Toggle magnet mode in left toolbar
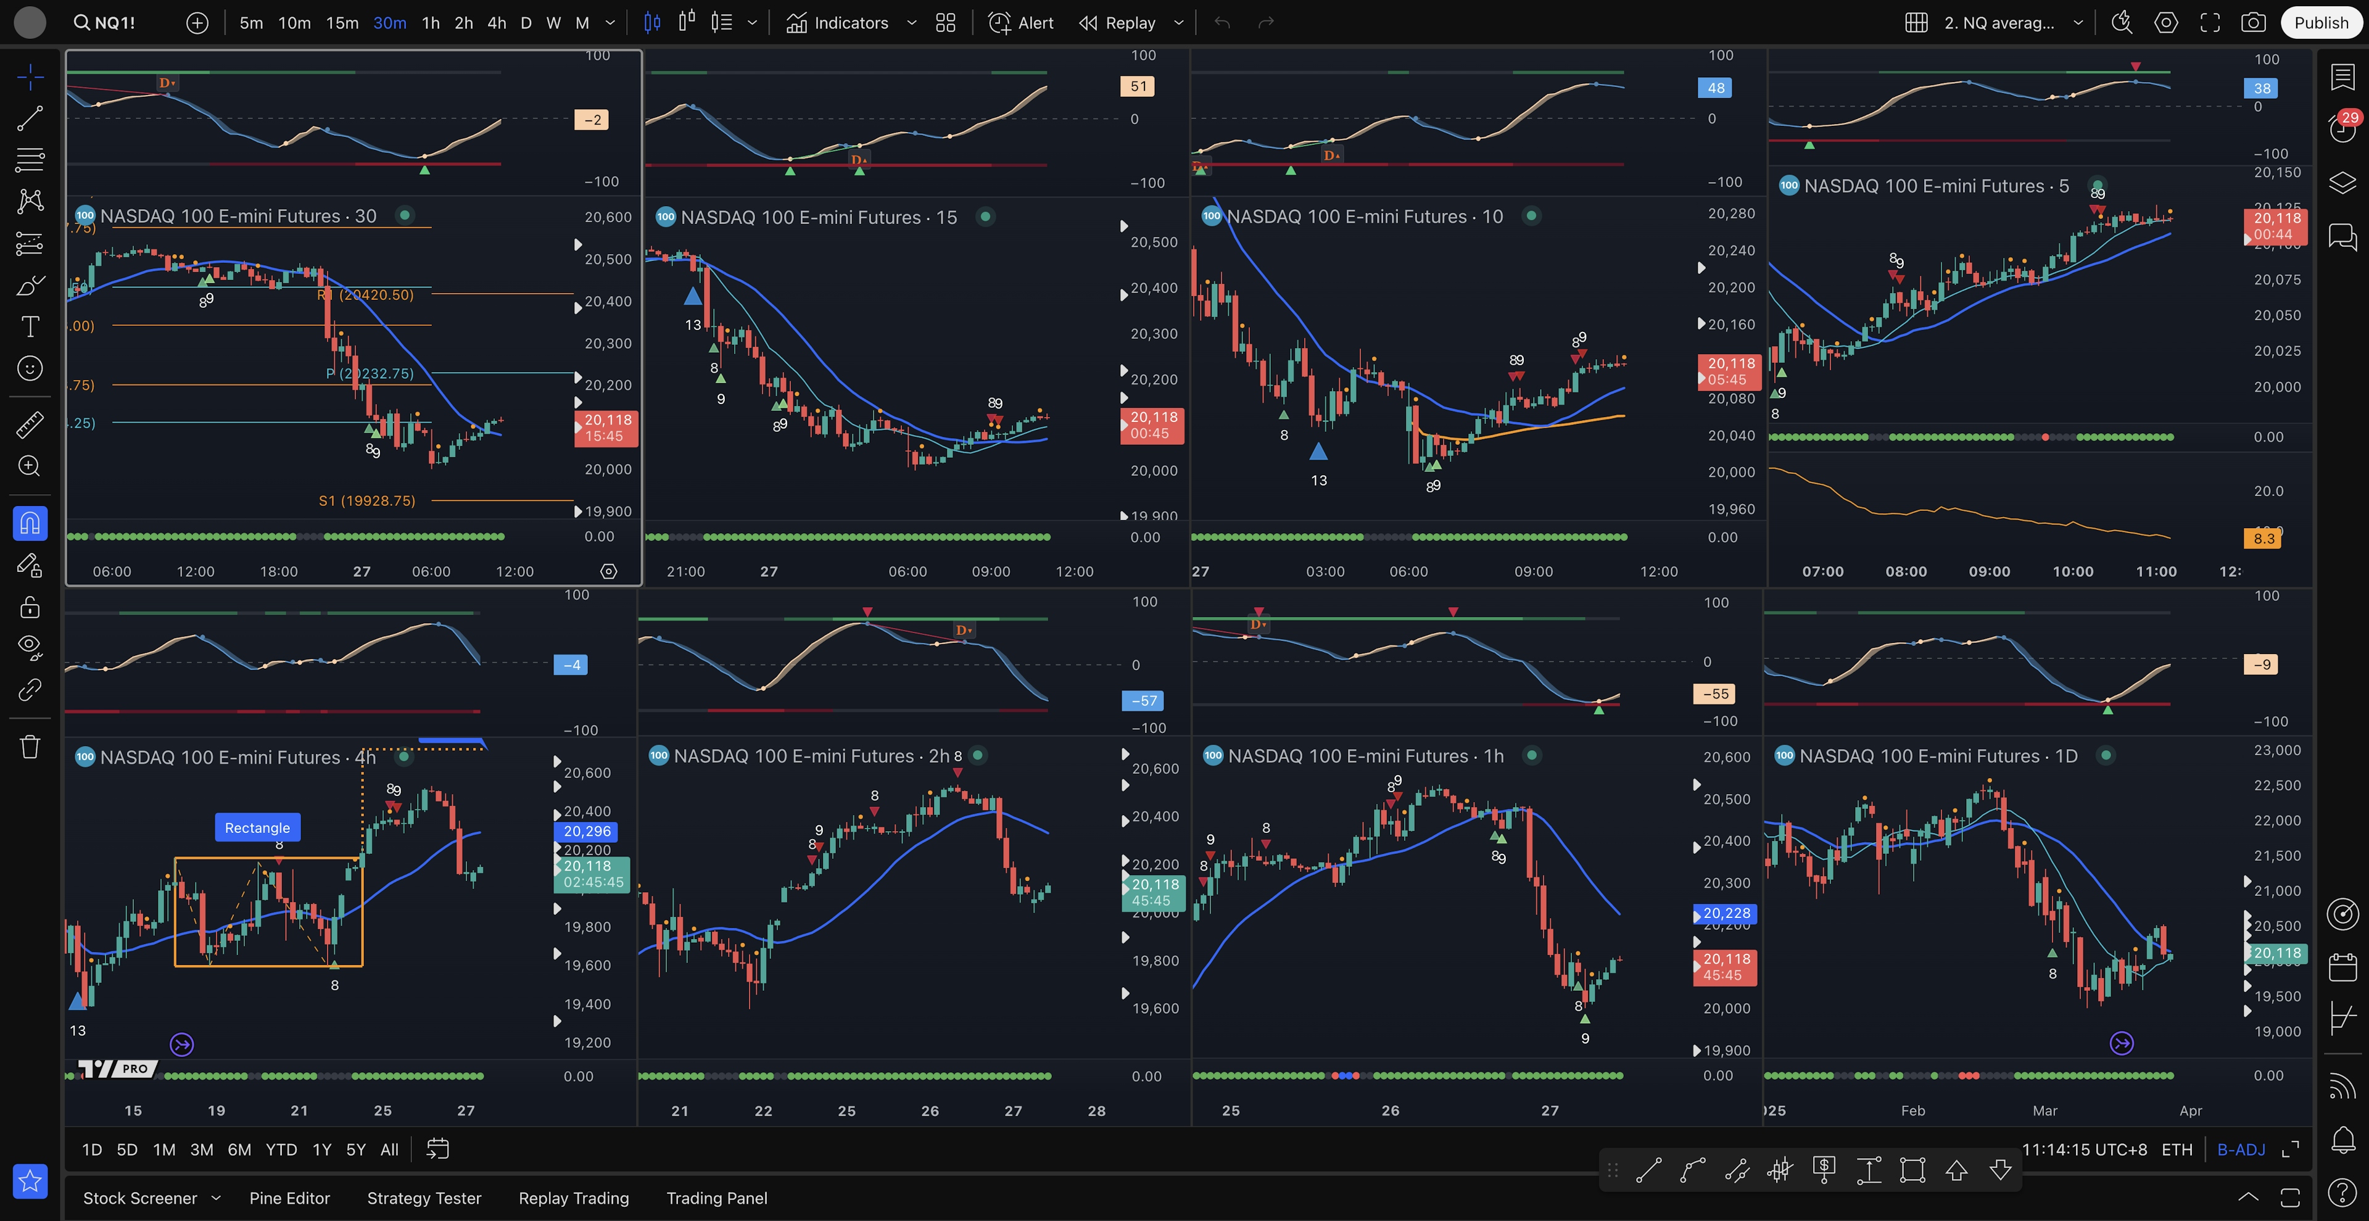The image size is (2369, 1221). pyautogui.click(x=30, y=523)
